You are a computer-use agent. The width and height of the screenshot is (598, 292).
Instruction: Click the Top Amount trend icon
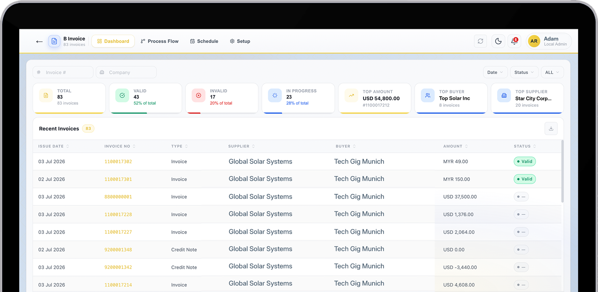pyautogui.click(x=351, y=96)
